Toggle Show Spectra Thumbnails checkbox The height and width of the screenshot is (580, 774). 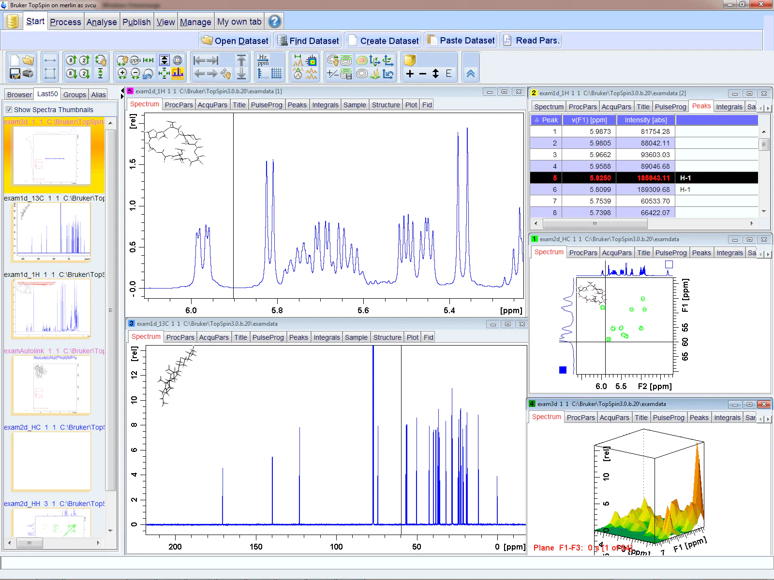click(9, 110)
